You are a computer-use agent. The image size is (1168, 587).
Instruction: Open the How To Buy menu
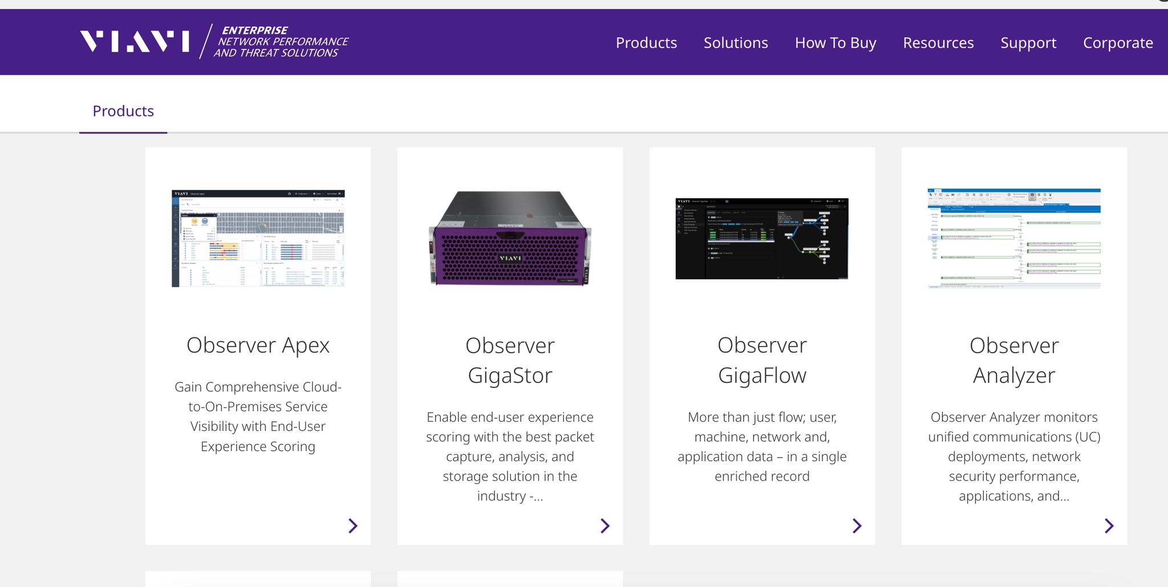click(836, 43)
